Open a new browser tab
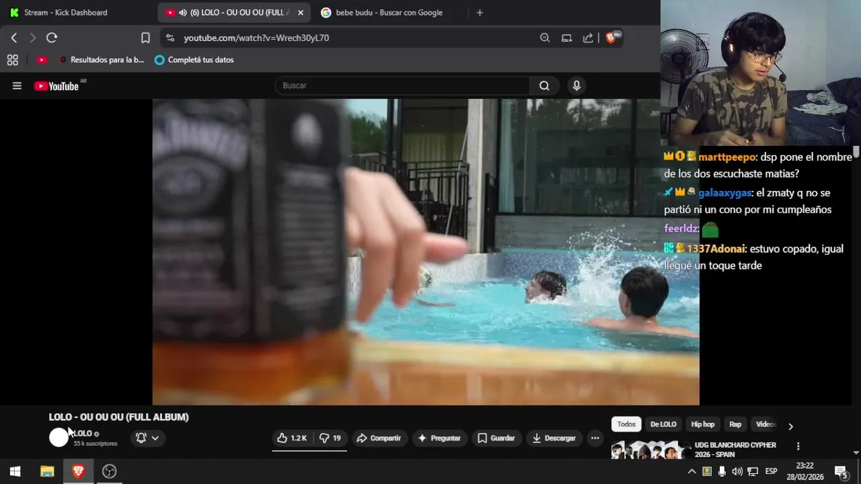This screenshot has height=484, width=861. click(480, 12)
